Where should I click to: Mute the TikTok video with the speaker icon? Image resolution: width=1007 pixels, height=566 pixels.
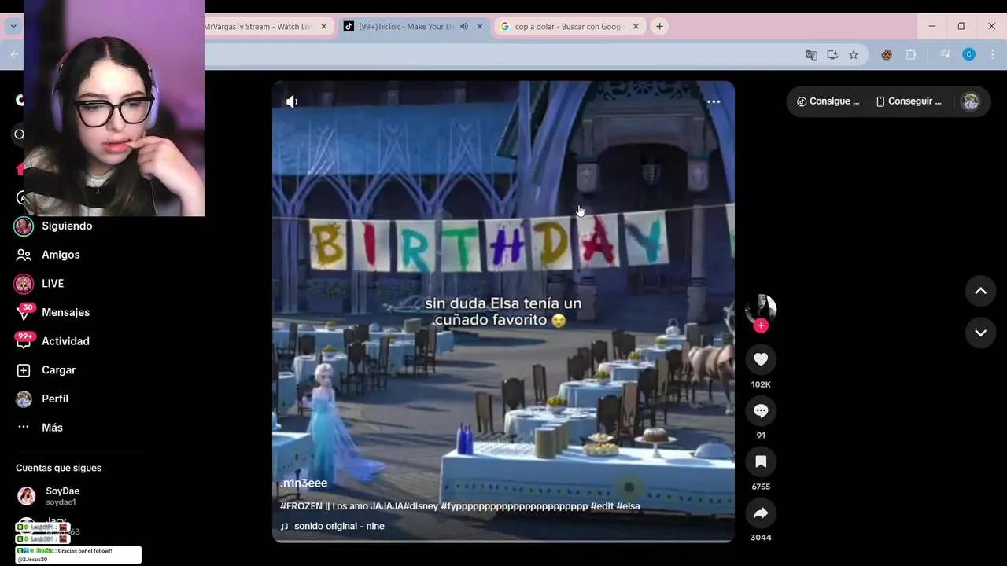292,101
